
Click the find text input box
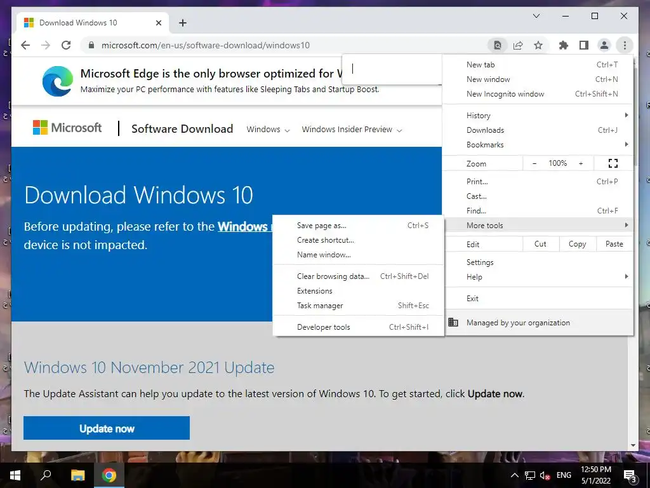coord(392,69)
